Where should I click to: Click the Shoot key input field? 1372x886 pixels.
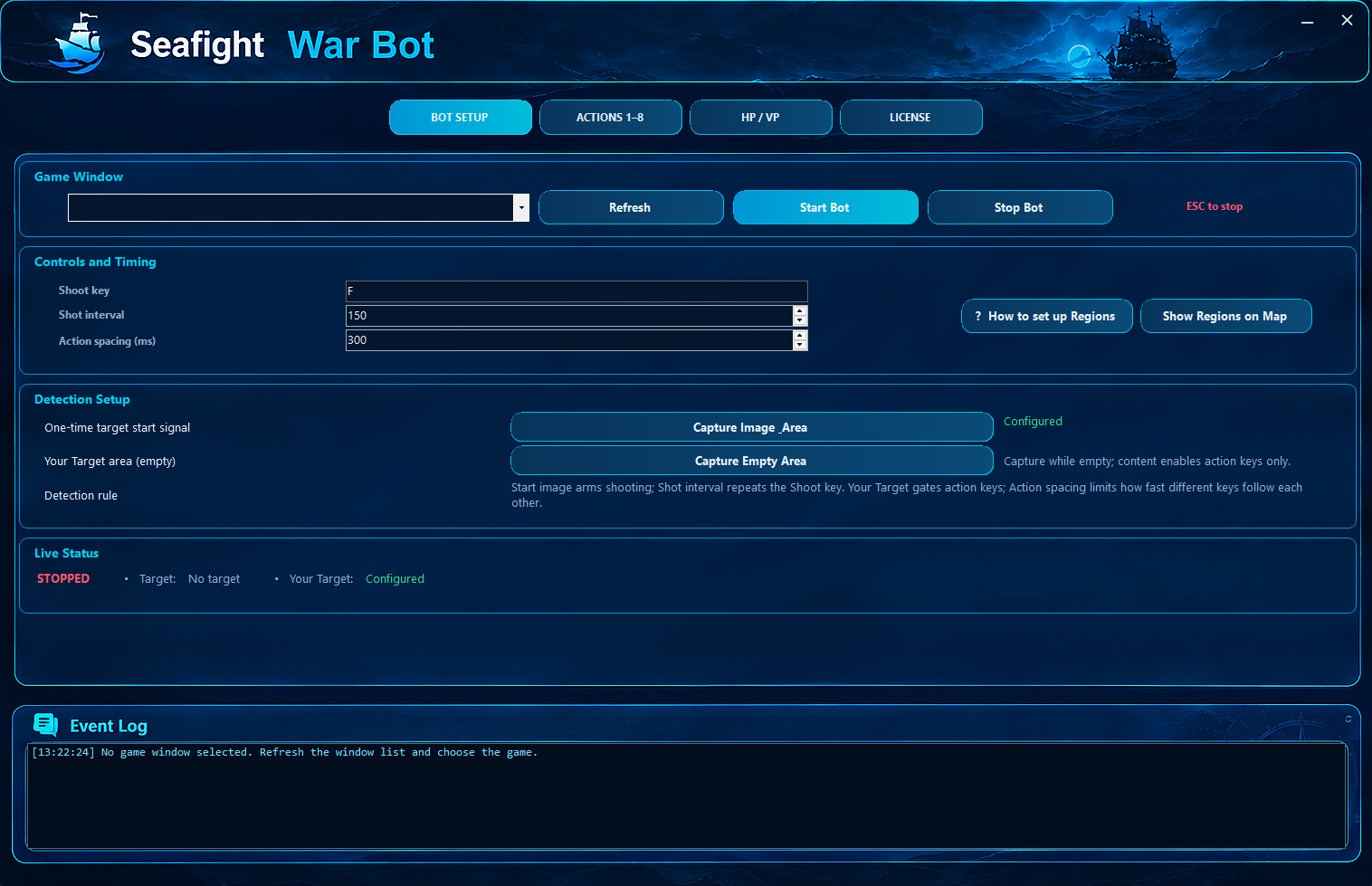tap(576, 291)
